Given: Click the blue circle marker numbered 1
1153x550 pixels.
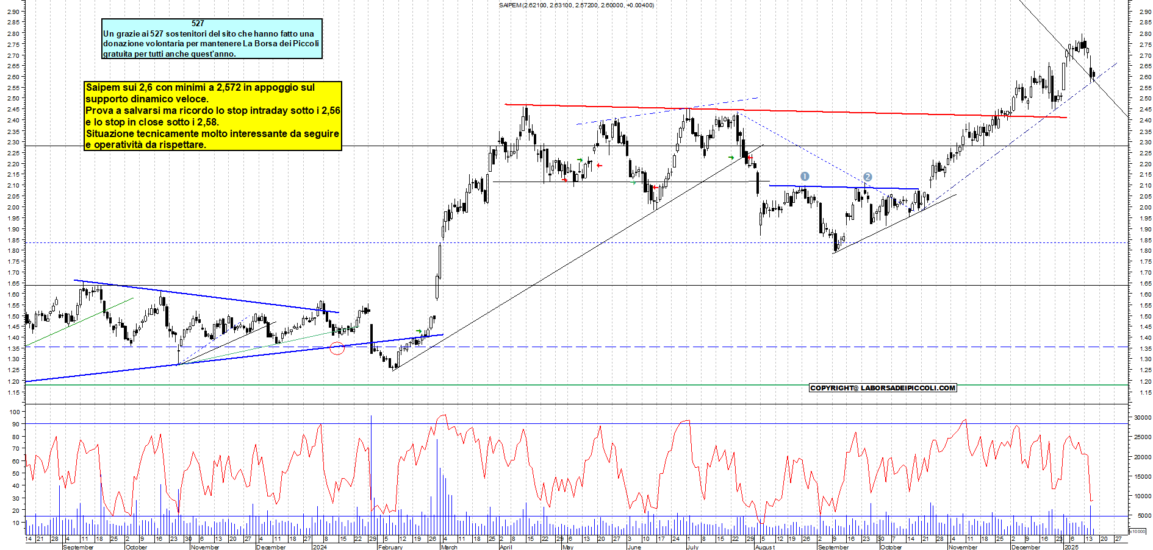Looking at the screenshot, I should [805, 176].
